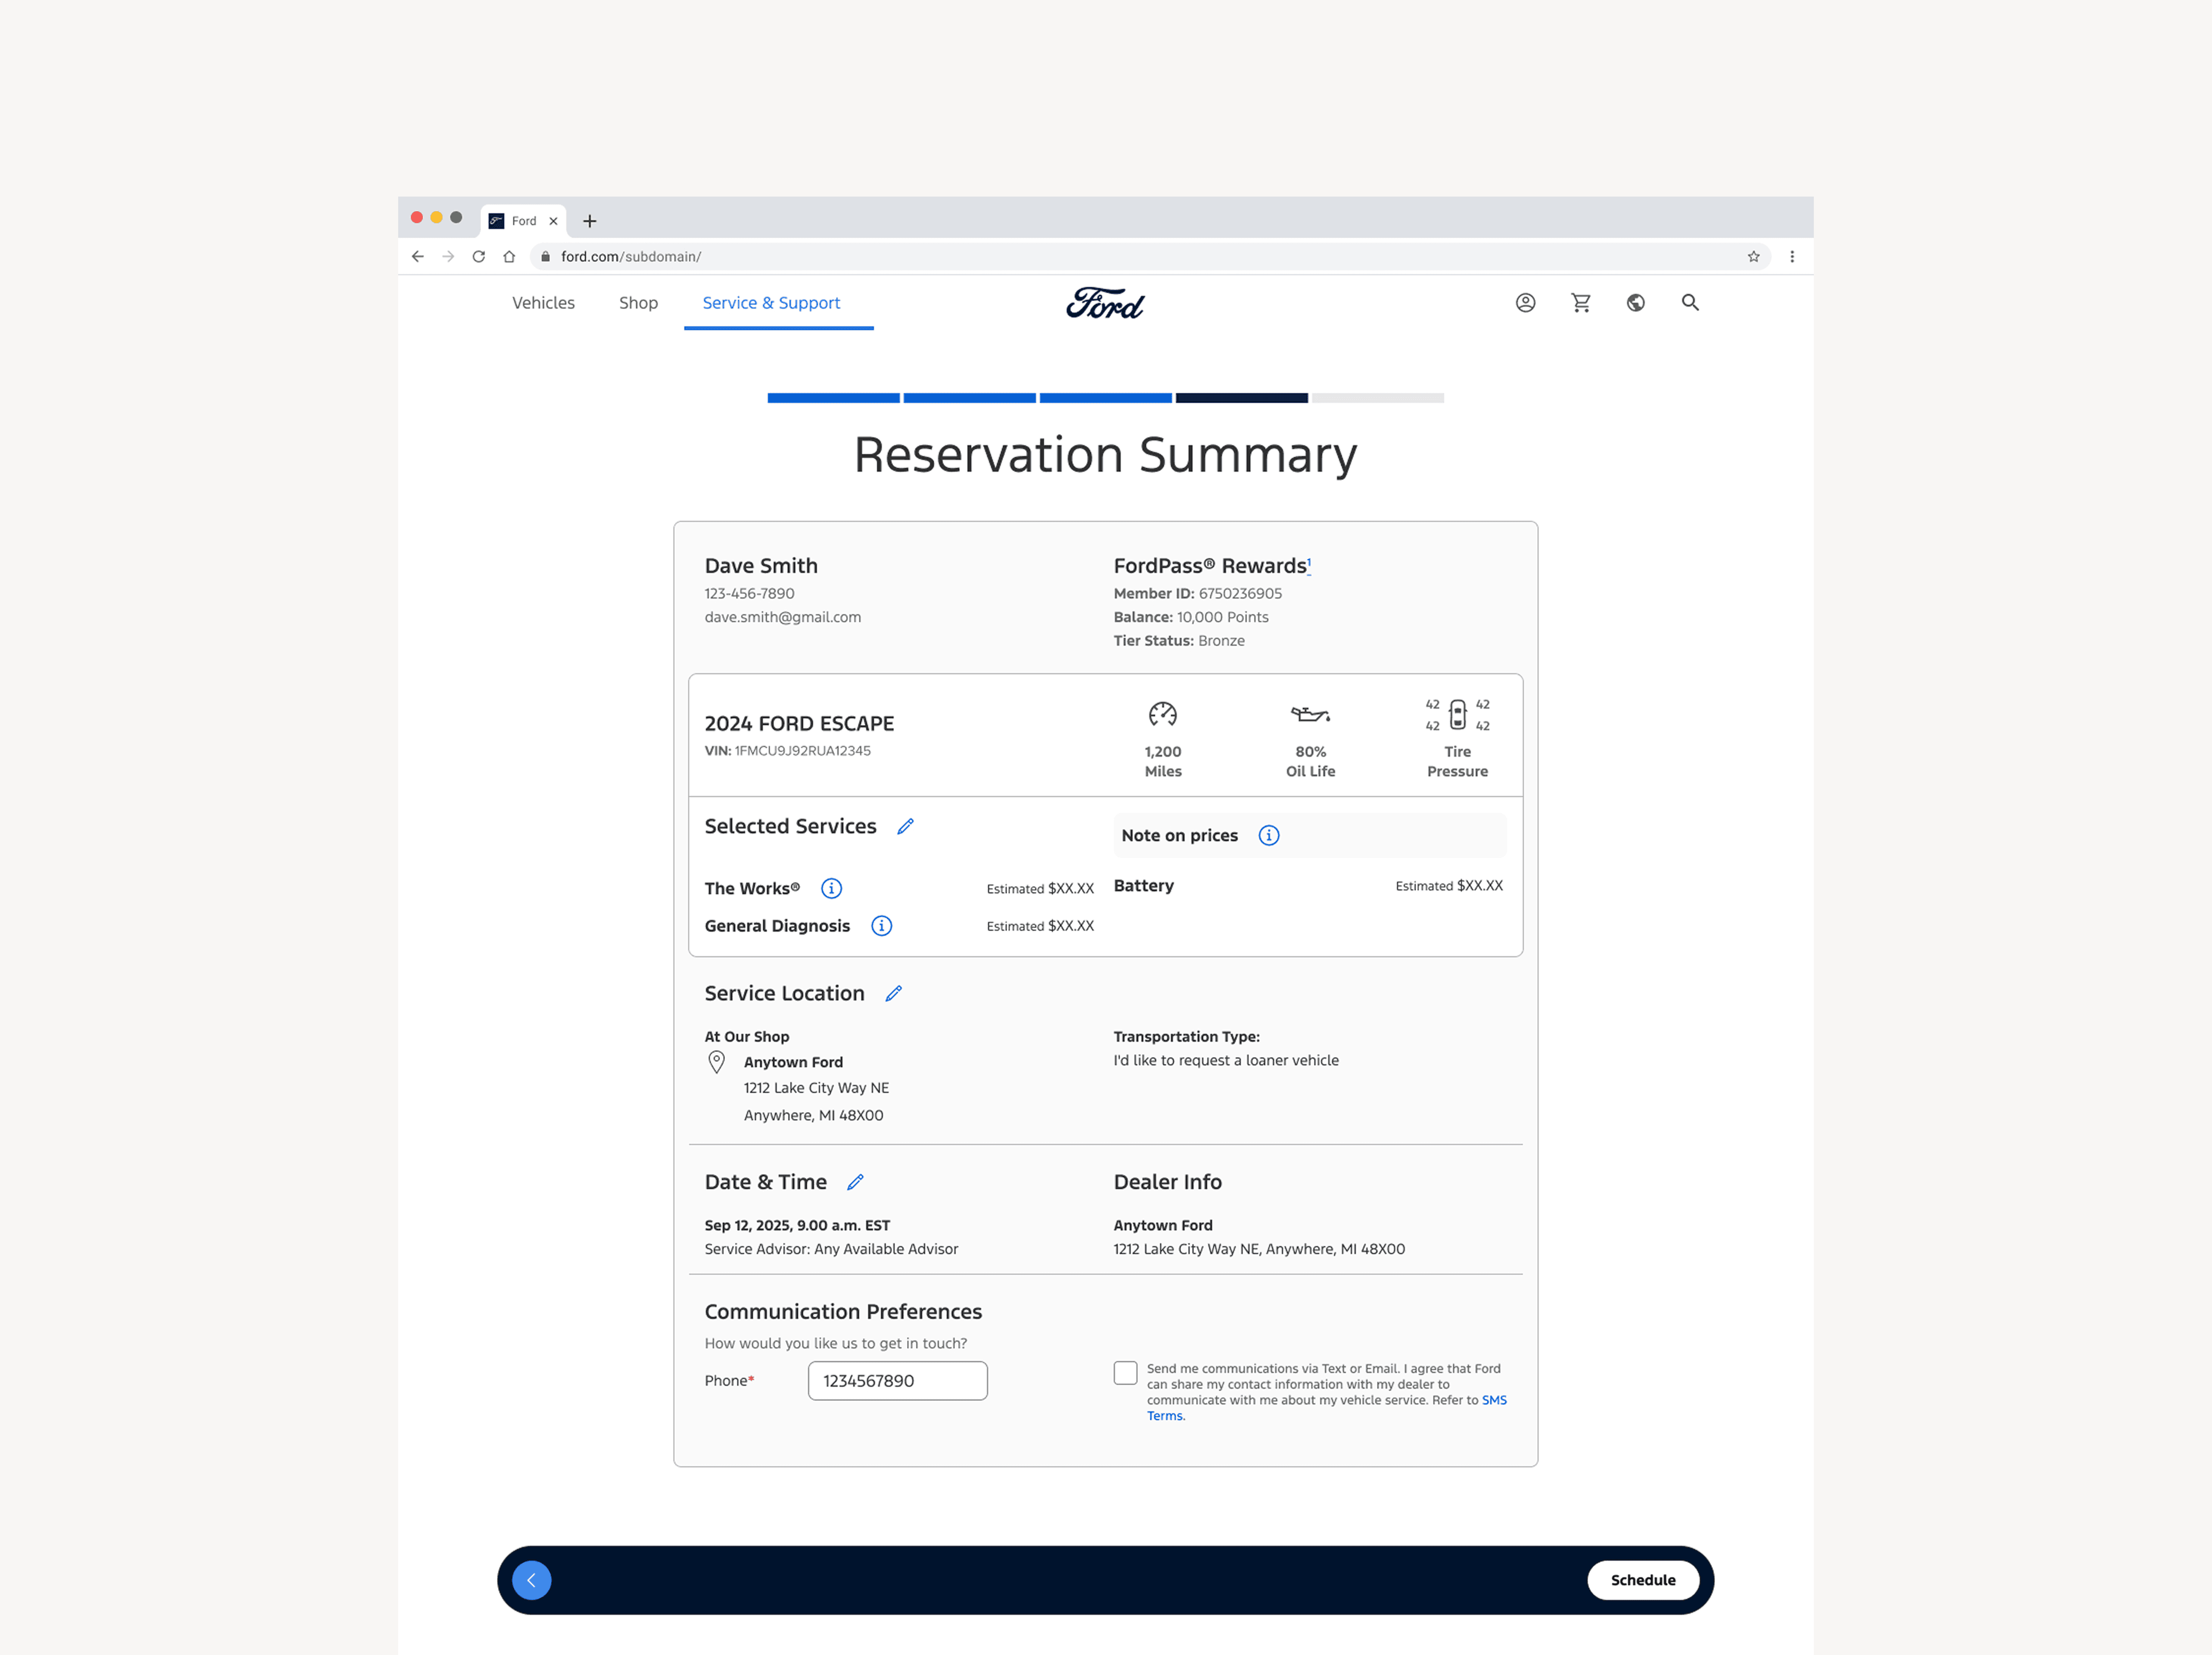Click the odometer Miles icon
Image resolution: width=2212 pixels, height=1655 pixels.
point(1163,713)
